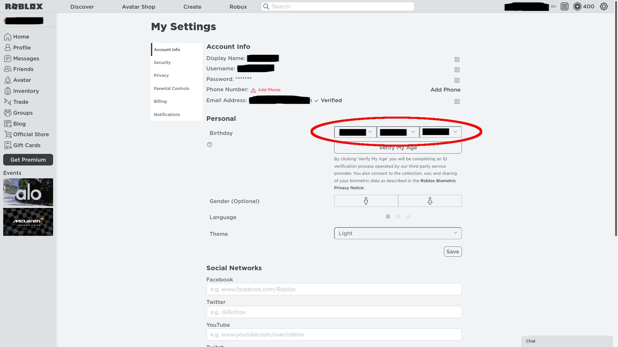Switch to the Billing settings tab

tap(177, 101)
